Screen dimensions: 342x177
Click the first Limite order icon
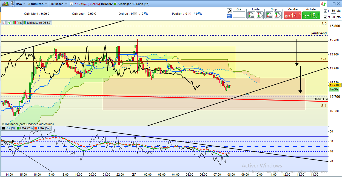click(251, 15)
